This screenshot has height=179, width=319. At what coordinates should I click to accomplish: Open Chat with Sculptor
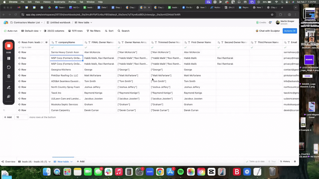(x=268, y=31)
